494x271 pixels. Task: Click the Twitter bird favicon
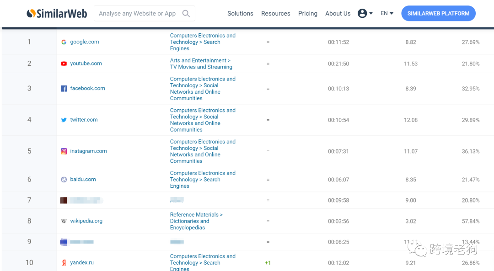click(x=64, y=120)
